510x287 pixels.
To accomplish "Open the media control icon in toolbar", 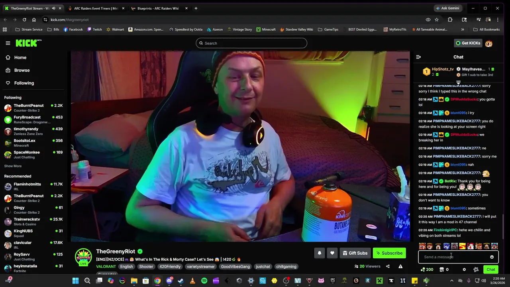I will [478, 20].
